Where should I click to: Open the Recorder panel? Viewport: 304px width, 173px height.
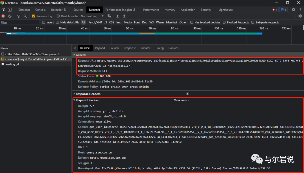(59, 10)
